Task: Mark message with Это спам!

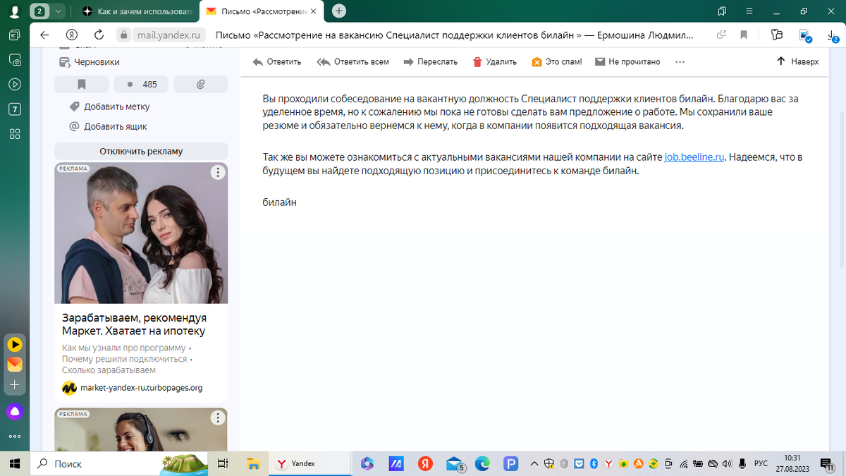Action: pos(556,62)
